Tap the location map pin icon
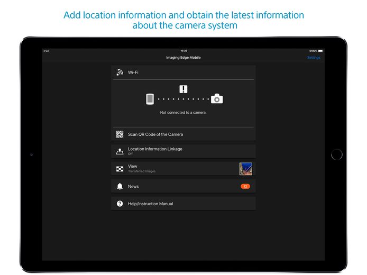 120,151
